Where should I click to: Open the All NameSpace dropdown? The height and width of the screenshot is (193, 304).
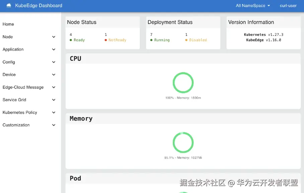(253, 6)
